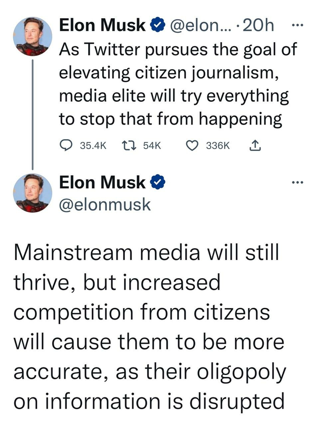318x426 pixels.
Task: Like the tweet with the heart icon
Action: tap(193, 145)
